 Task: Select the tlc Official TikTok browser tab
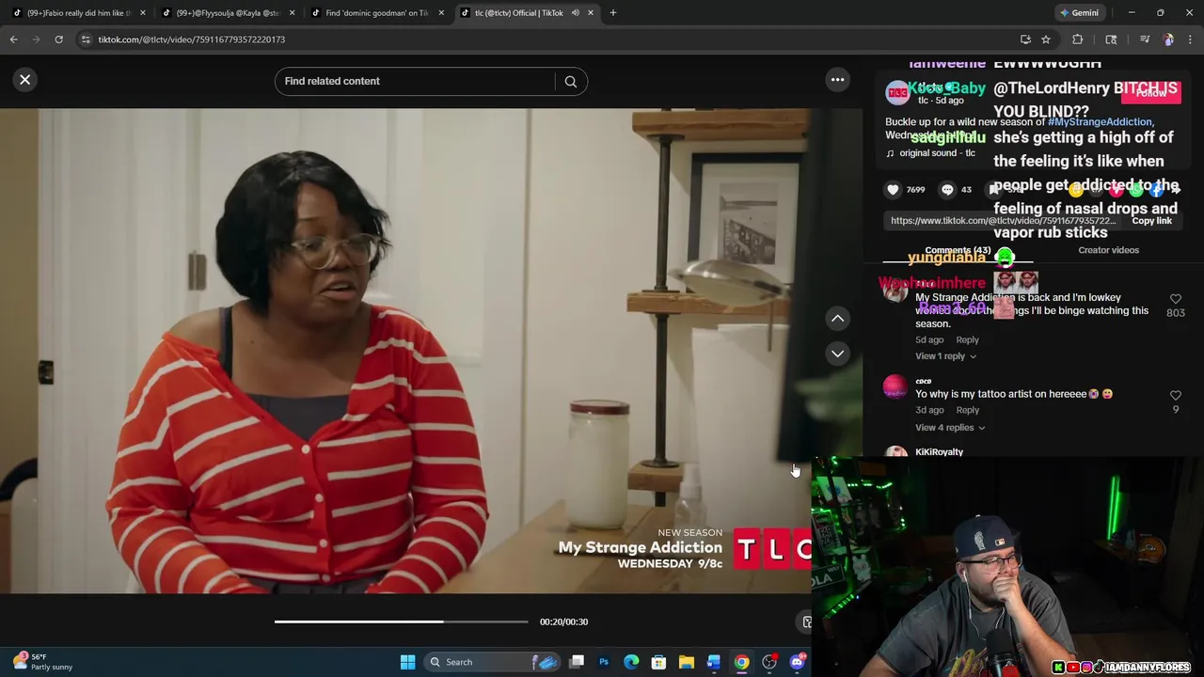point(517,13)
